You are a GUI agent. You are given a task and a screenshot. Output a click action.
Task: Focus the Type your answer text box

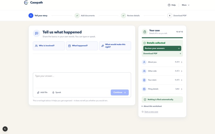pyautogui.click(x=82, y=80)
